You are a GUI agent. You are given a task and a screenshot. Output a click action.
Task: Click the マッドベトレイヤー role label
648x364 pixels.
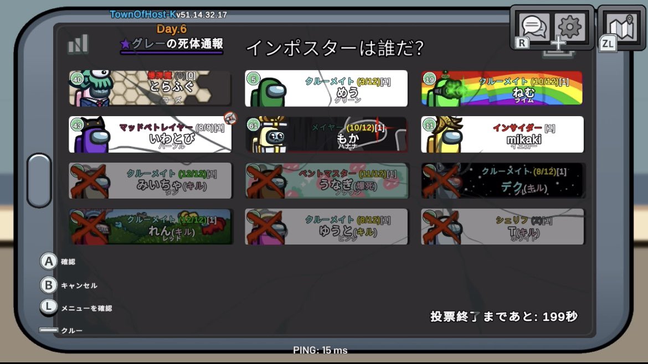click(156, 128)
